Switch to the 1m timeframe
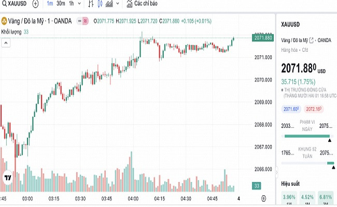 [50, 4]
